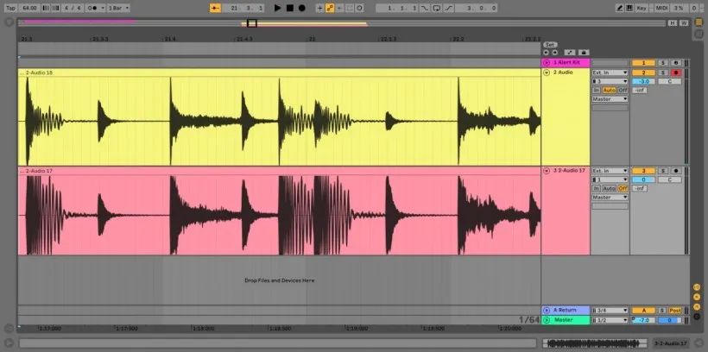This screenshot has width=708, height=352.
Task: Open Ext. In input dropdown on 2-Audio 17
Action: (610, 171)
